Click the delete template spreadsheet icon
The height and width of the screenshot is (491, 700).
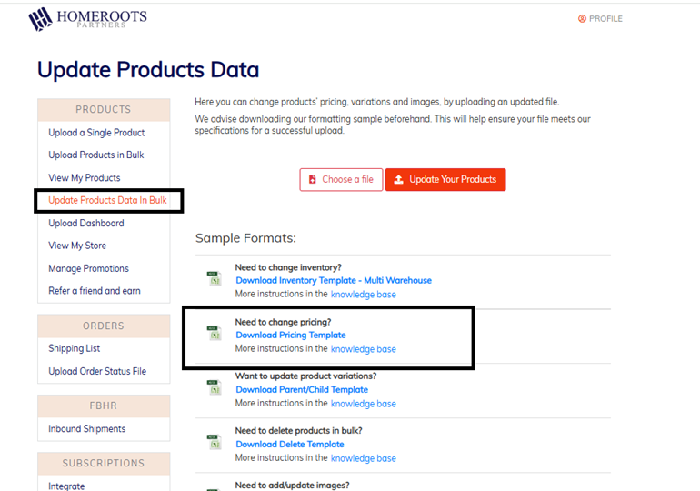click(214, 443)
